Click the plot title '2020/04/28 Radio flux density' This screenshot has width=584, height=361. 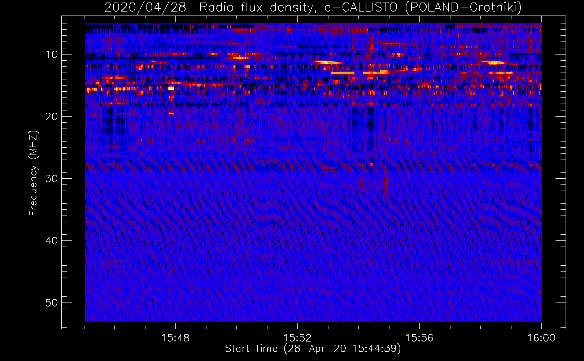(x=313, y=7)
